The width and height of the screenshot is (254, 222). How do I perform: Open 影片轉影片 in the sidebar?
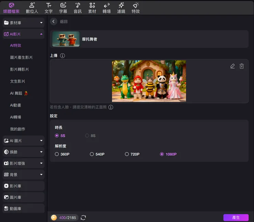(19, 69)
